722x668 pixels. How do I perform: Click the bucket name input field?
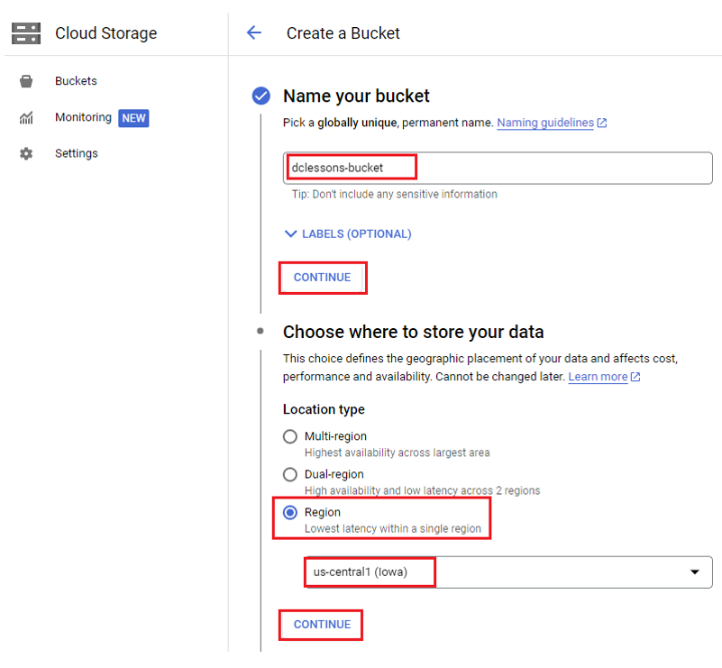tap(498, 168)
